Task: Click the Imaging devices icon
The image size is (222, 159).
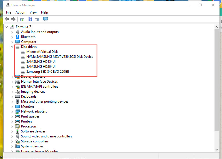Action: pos(17,92)
